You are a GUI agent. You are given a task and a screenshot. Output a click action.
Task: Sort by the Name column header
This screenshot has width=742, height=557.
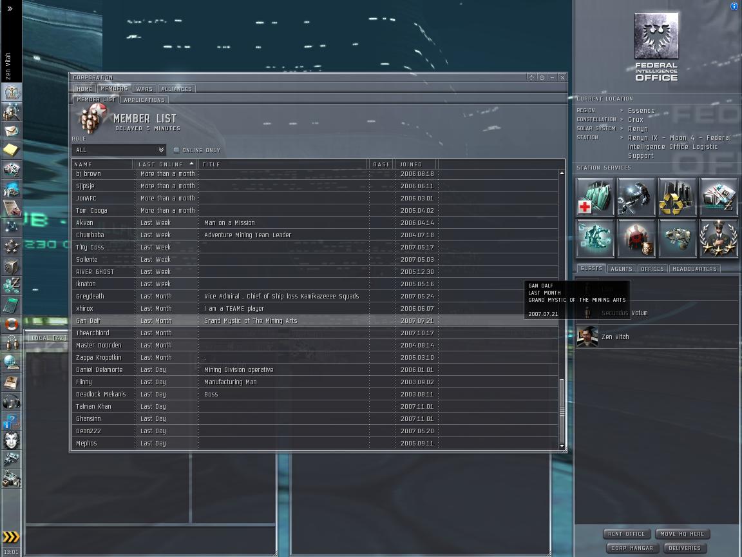tap(102, 164)
